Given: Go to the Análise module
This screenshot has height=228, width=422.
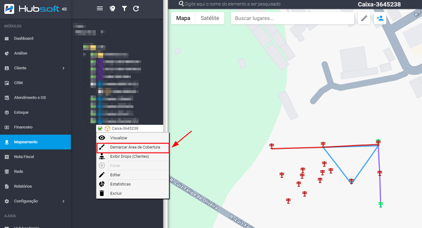Looking at the screenshot, I should [x=35, y=53].
